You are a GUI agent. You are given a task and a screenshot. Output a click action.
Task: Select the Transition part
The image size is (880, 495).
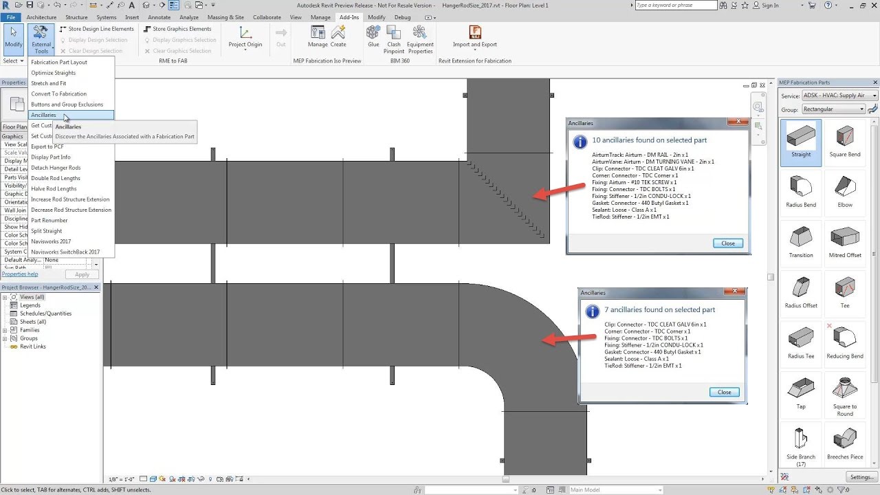click(801, 243)
